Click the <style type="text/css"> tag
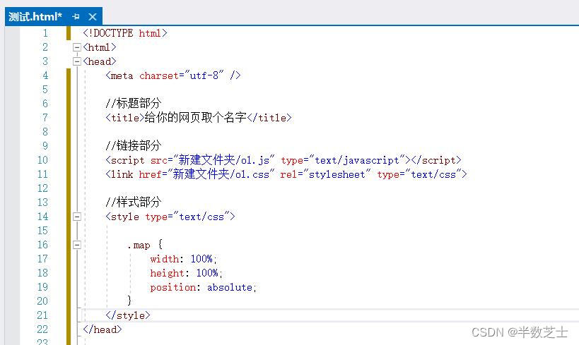 point(170,217)
